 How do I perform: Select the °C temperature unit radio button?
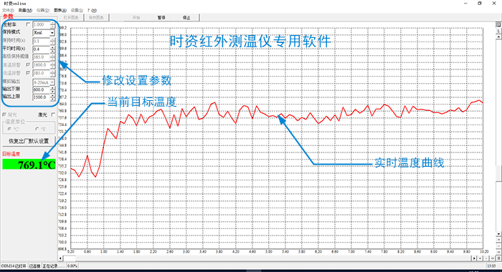click(x=9, y=129)
